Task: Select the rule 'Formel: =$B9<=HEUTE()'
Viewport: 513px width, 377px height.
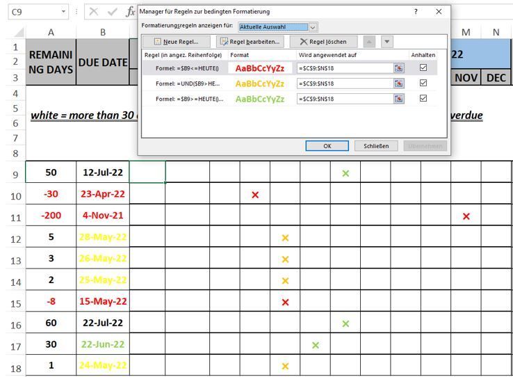Action: click(x=187, y=68)
